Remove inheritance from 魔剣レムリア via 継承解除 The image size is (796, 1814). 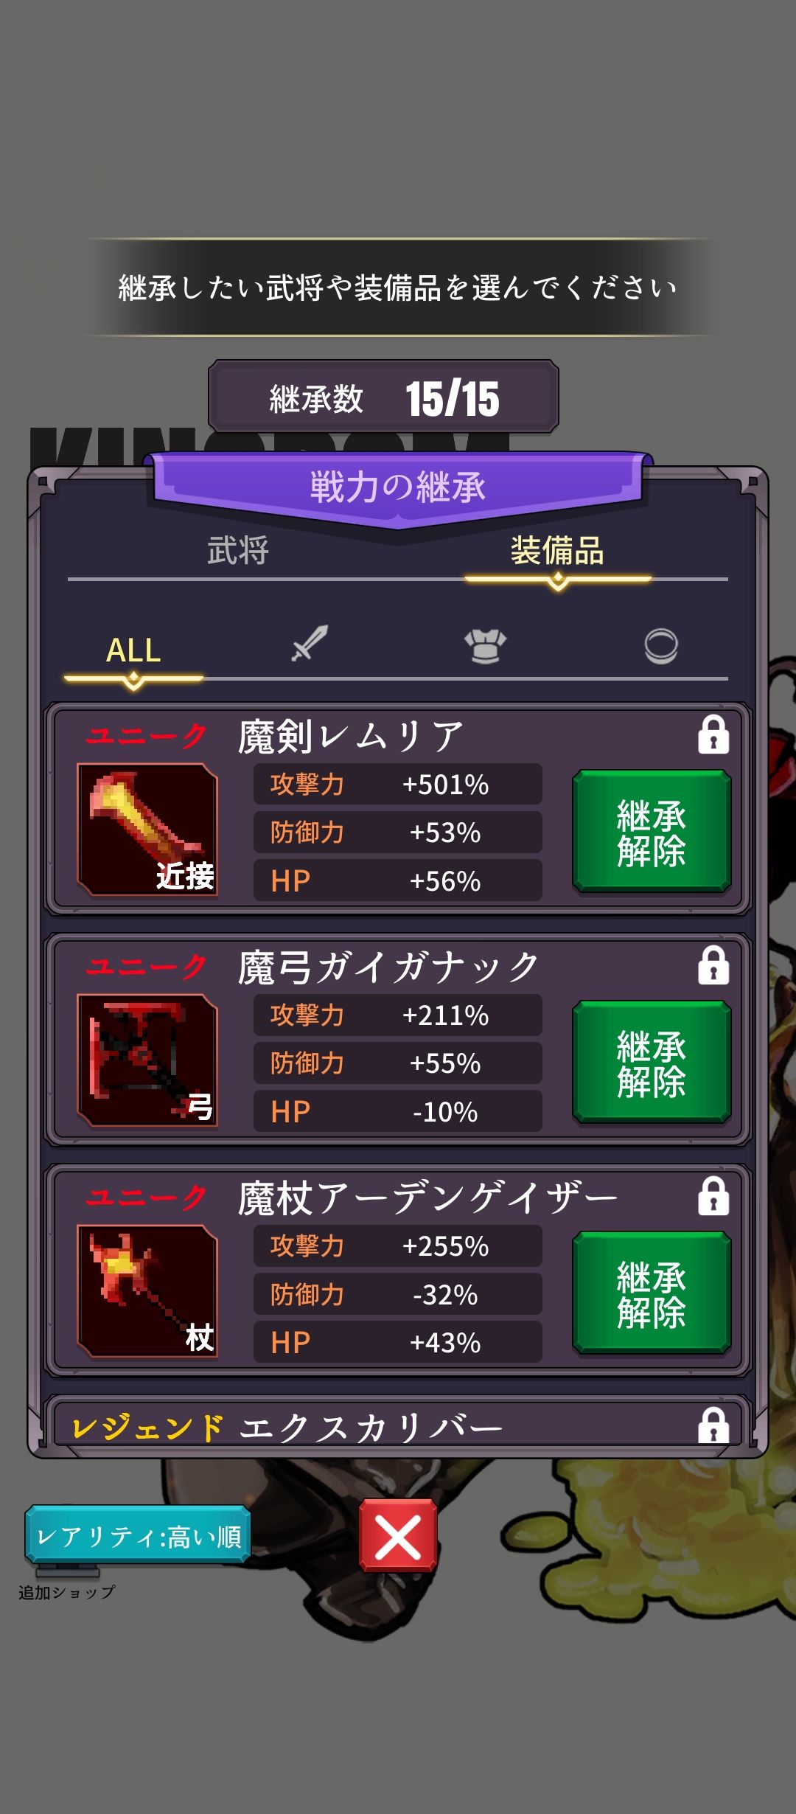point(652,832)
